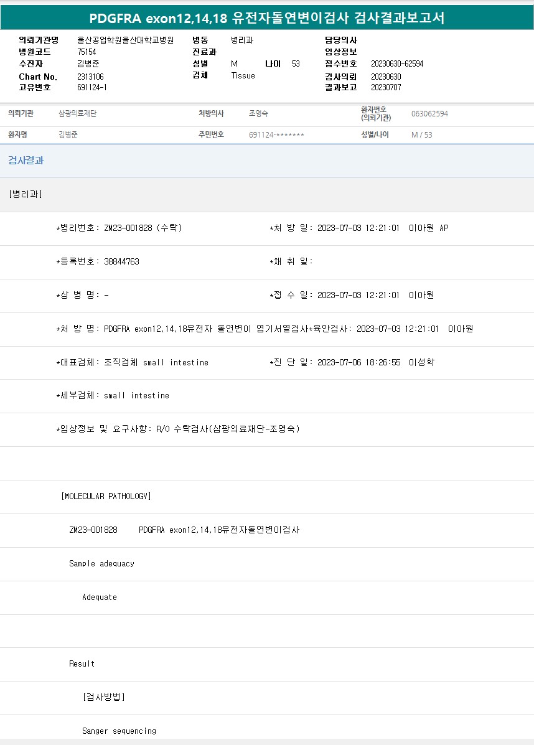This screenshot has width=534, height=745.
Task: Click the Sanger sequencing method text
Action: [x=119, y=731]
